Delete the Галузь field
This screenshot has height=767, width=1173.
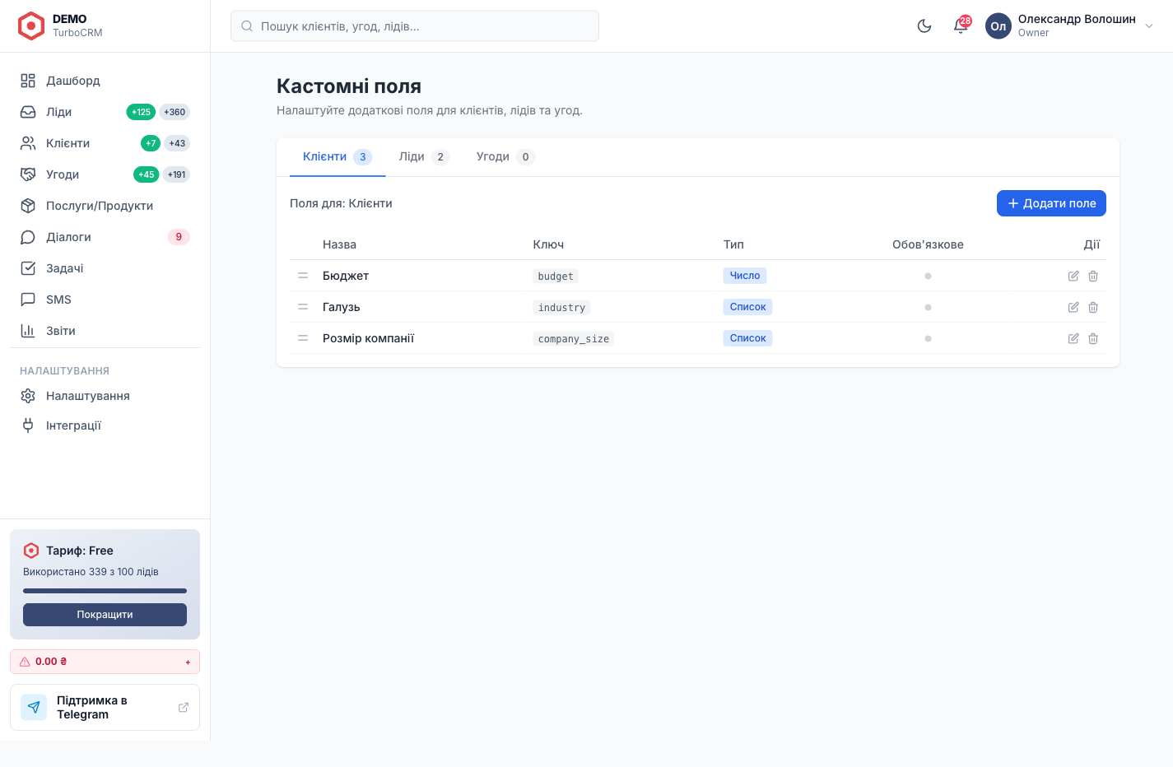(x=1093, y=307)
